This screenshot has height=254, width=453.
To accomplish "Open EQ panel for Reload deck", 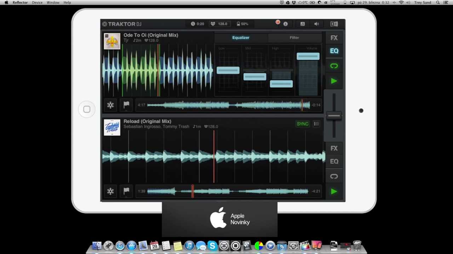I will click(334, 162).
